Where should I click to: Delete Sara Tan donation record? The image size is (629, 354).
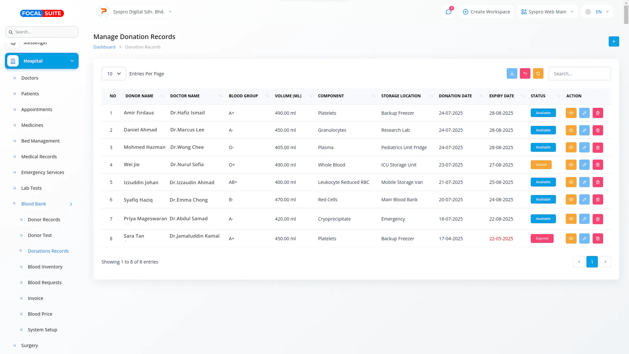point(598,239)
